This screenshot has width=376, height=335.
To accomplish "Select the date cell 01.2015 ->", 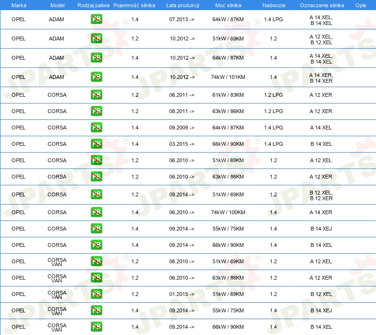I will 182,294.
